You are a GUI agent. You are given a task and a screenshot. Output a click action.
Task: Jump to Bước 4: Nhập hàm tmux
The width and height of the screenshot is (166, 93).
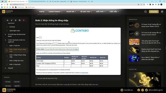(16, 61)
